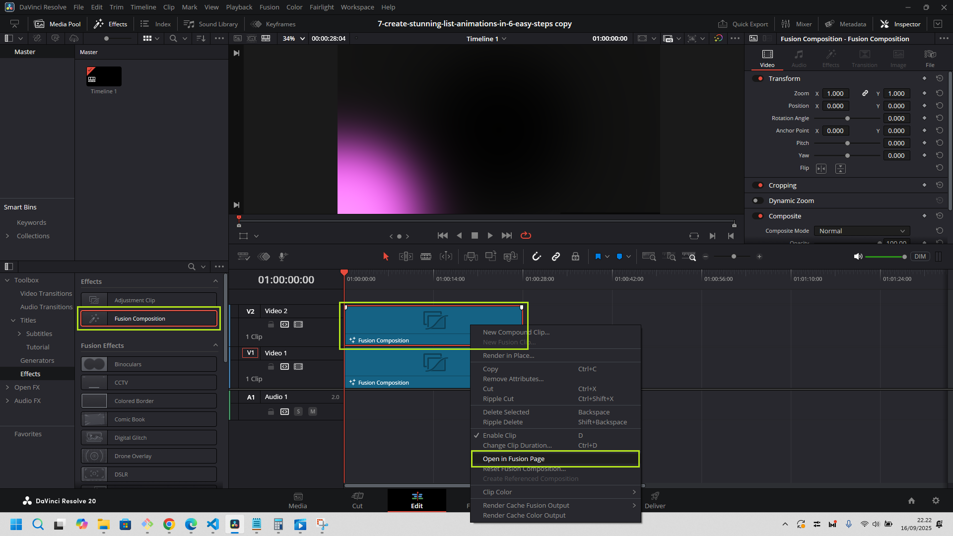The image size is (953, 536).
Task: Disable the Transform section toggle
Action: (758, 78)
